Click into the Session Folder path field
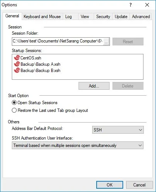 coord(58,41)
